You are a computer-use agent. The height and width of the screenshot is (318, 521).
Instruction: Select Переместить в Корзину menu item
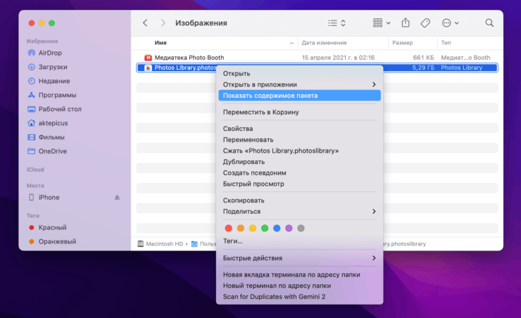pyautogui.click(x=261, y=112)
